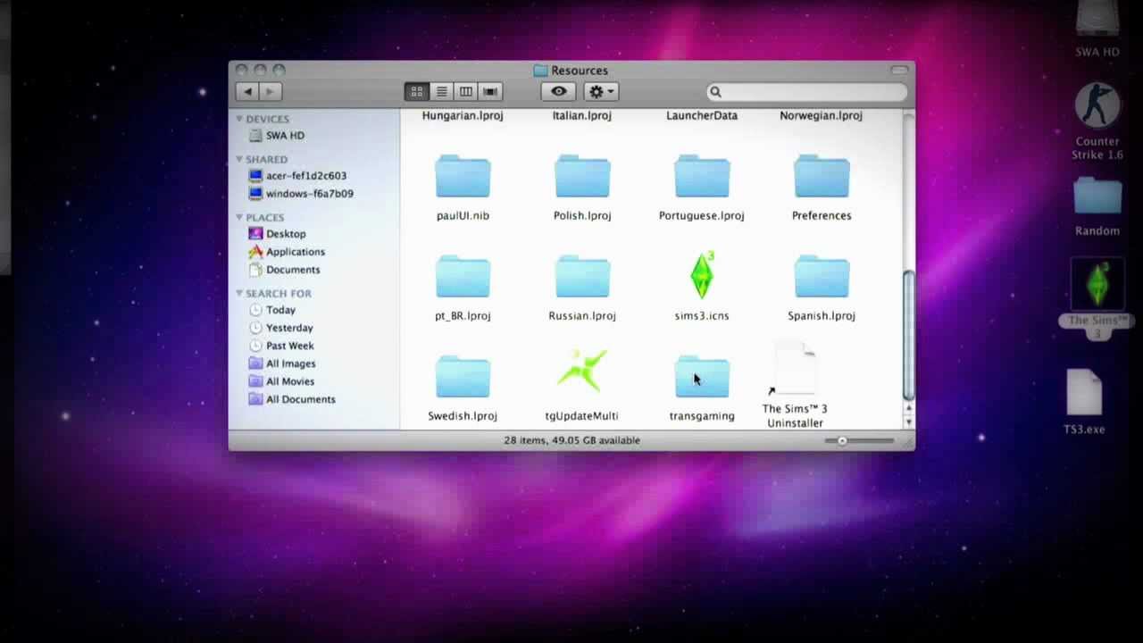Switch to Cover Flow view

(x=490, y=91)
